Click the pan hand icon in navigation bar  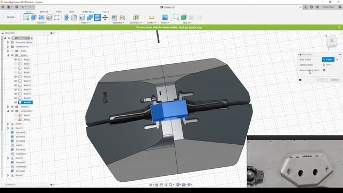coord(161,185)
